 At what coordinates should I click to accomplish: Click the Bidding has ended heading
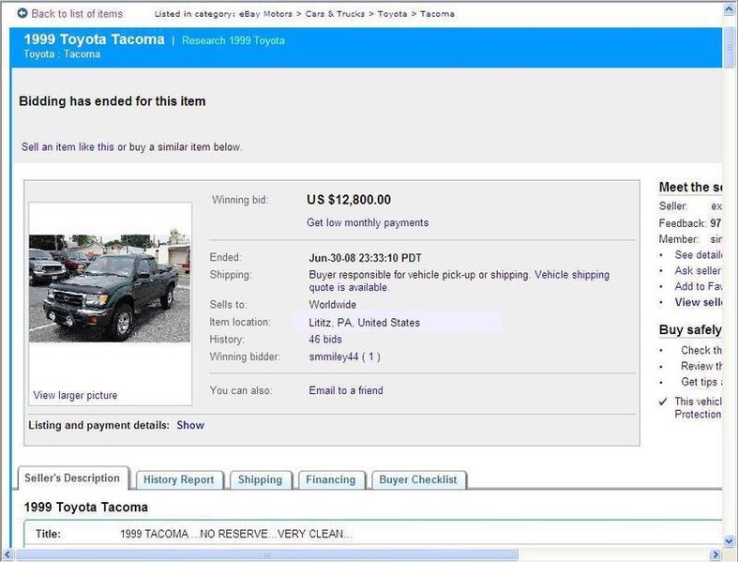[x=112, y=101]
